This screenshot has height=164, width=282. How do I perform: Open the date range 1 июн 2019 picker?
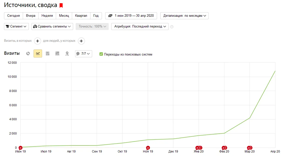pos(131,15)
